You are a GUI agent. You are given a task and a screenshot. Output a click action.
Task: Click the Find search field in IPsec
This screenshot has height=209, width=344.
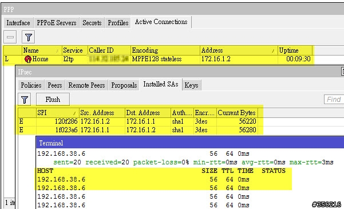[x=334, y=100]
